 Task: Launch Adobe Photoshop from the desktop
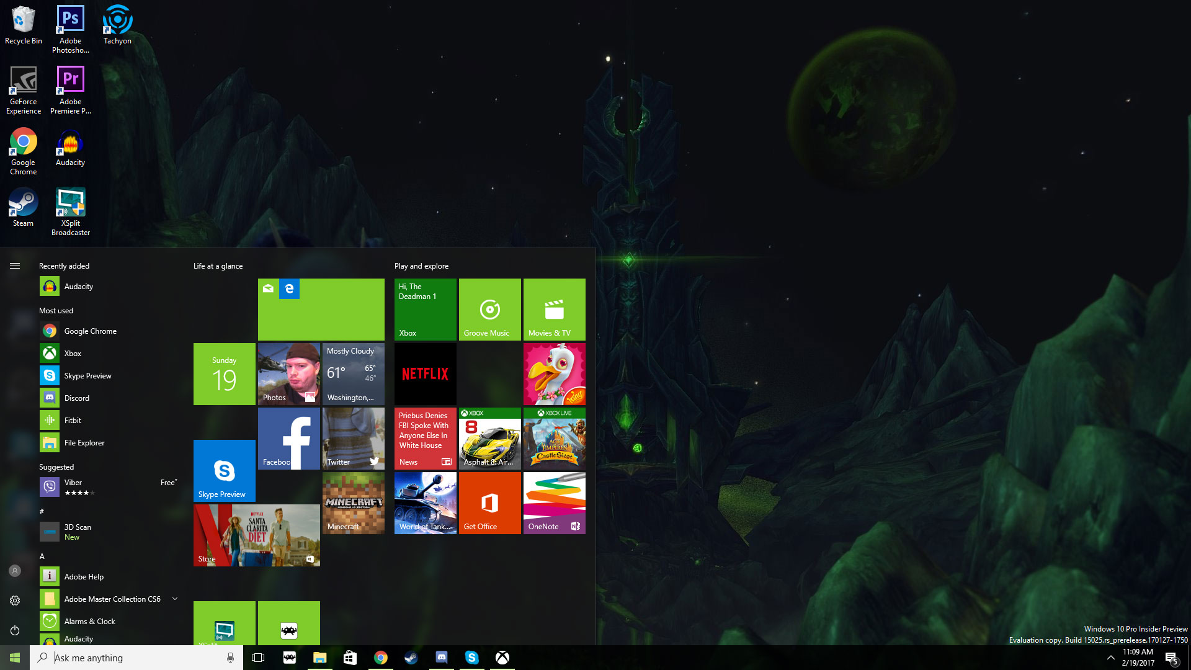coord(70,30)
